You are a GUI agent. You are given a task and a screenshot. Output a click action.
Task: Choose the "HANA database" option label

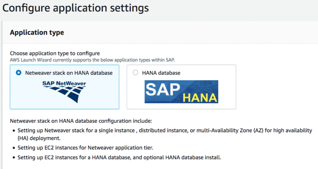pos(161,73)
